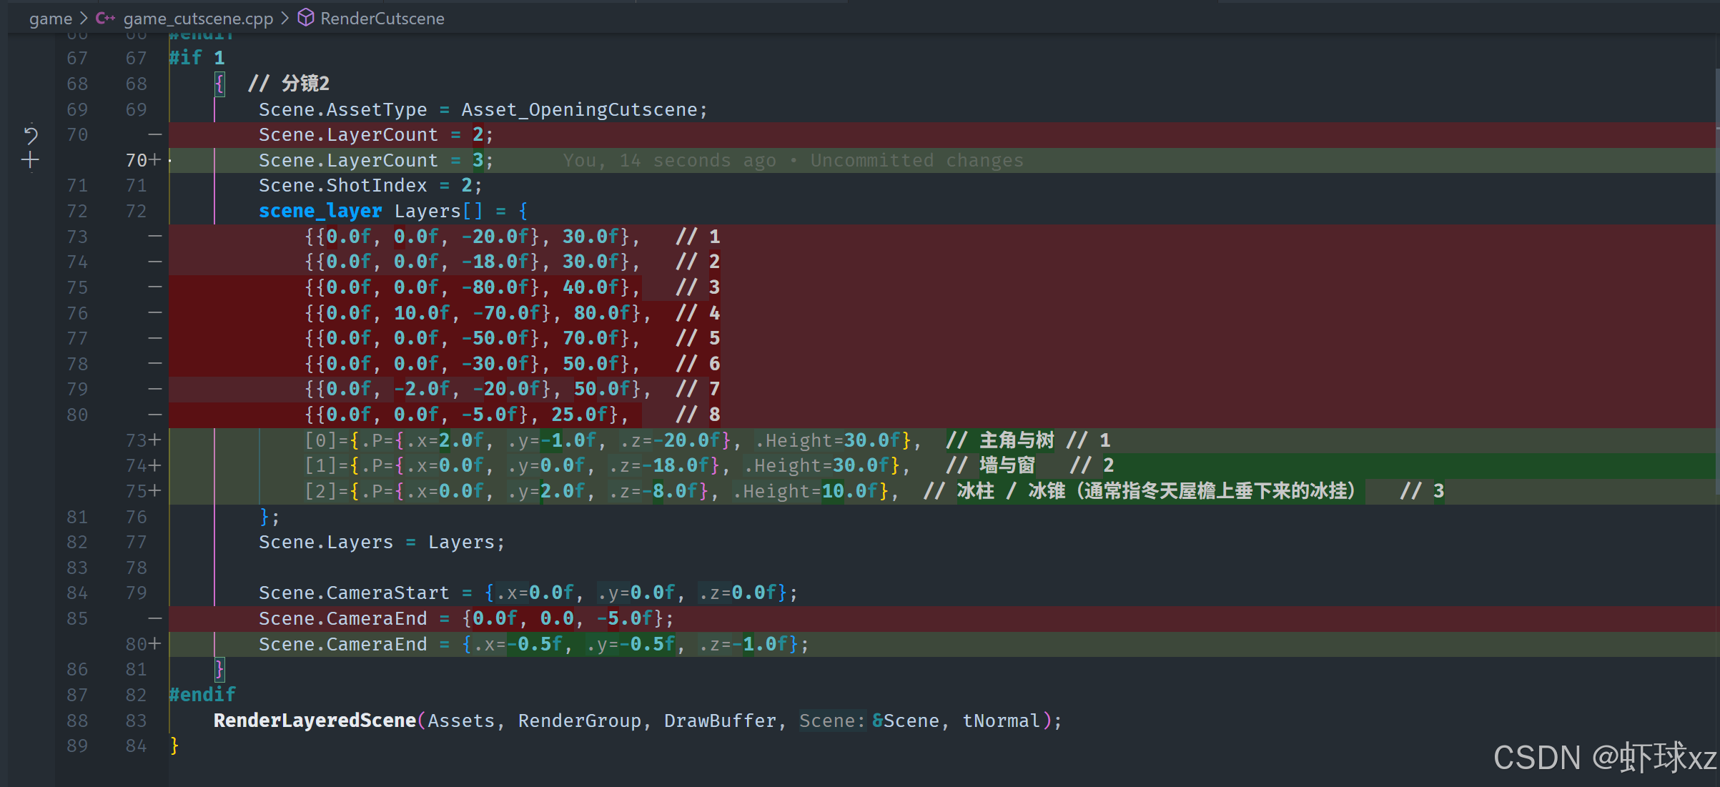Click the chevron after the game breadcrumb
1720x787 pixels.
point(84,19)
